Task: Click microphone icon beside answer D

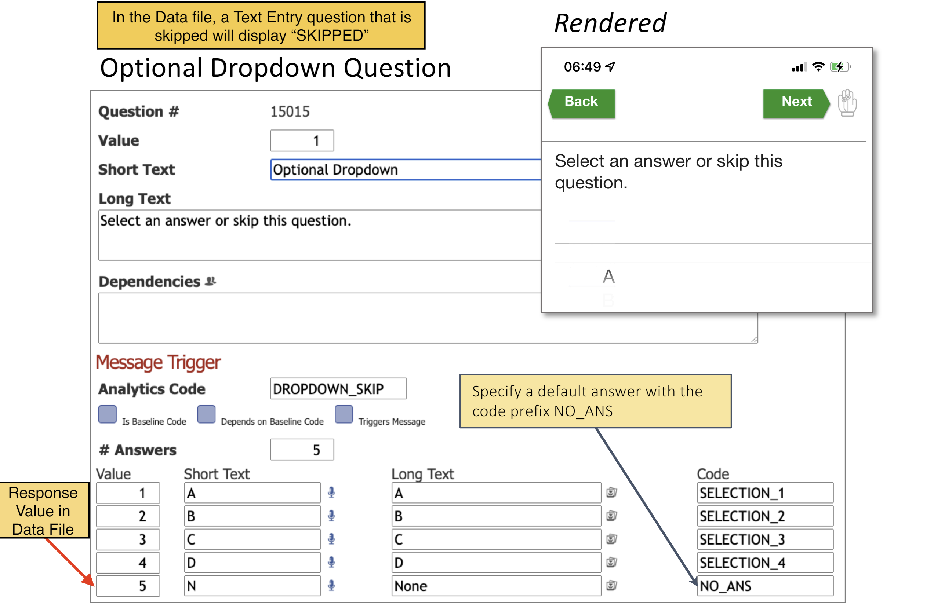Action: (331, 563)
